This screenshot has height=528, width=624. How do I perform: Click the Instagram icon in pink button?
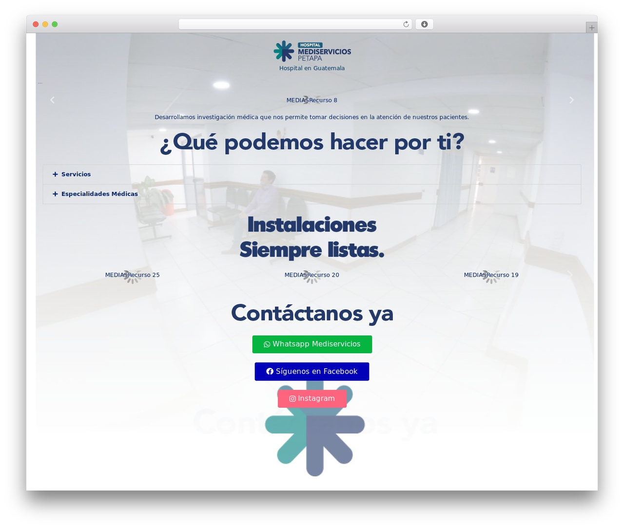tap(292, 399)
